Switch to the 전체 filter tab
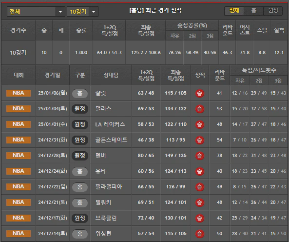The image size is (289, 242). click(x=234, y=11)
